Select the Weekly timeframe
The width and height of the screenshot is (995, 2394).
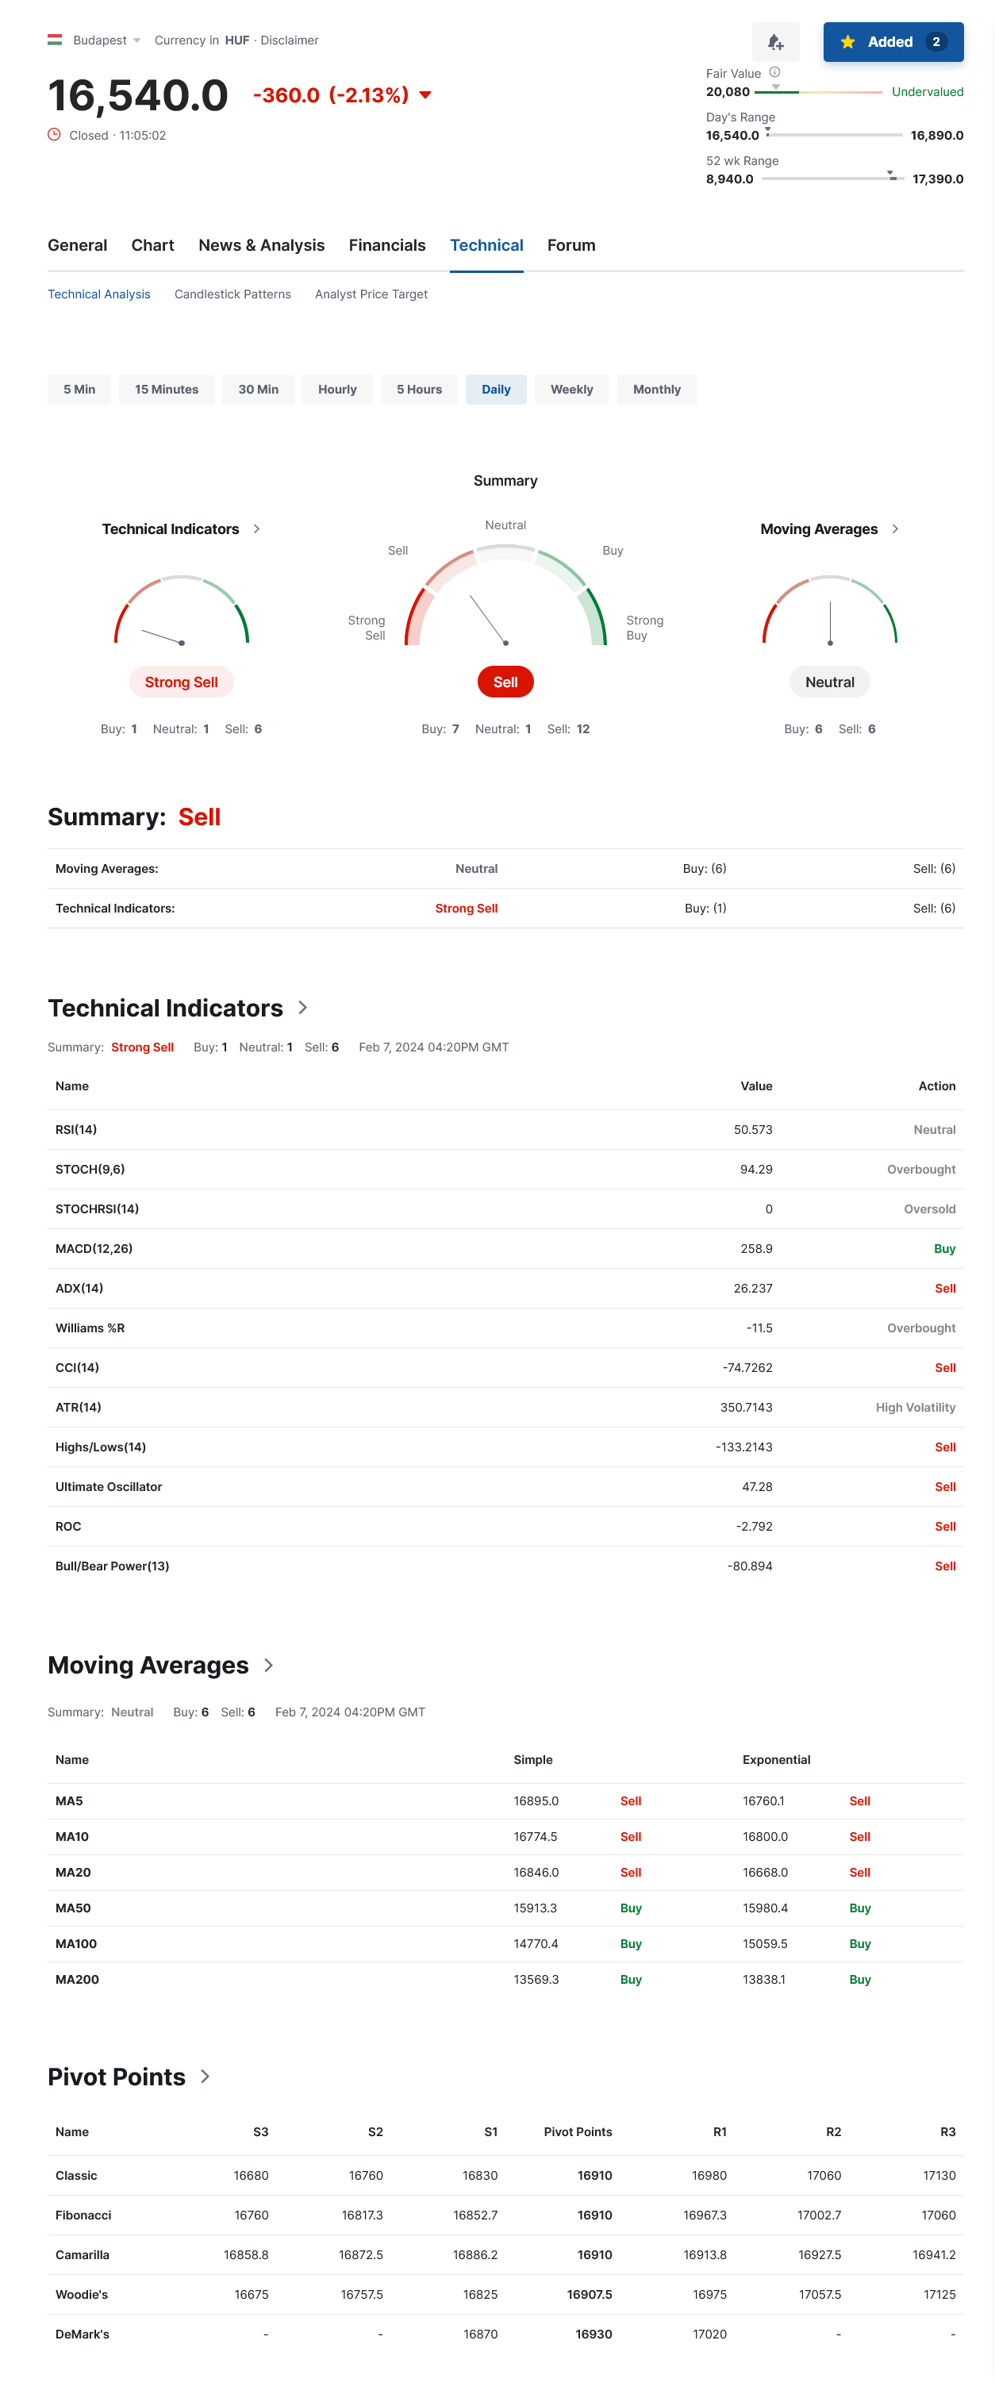pyautogui.click(x=570, y=390)
